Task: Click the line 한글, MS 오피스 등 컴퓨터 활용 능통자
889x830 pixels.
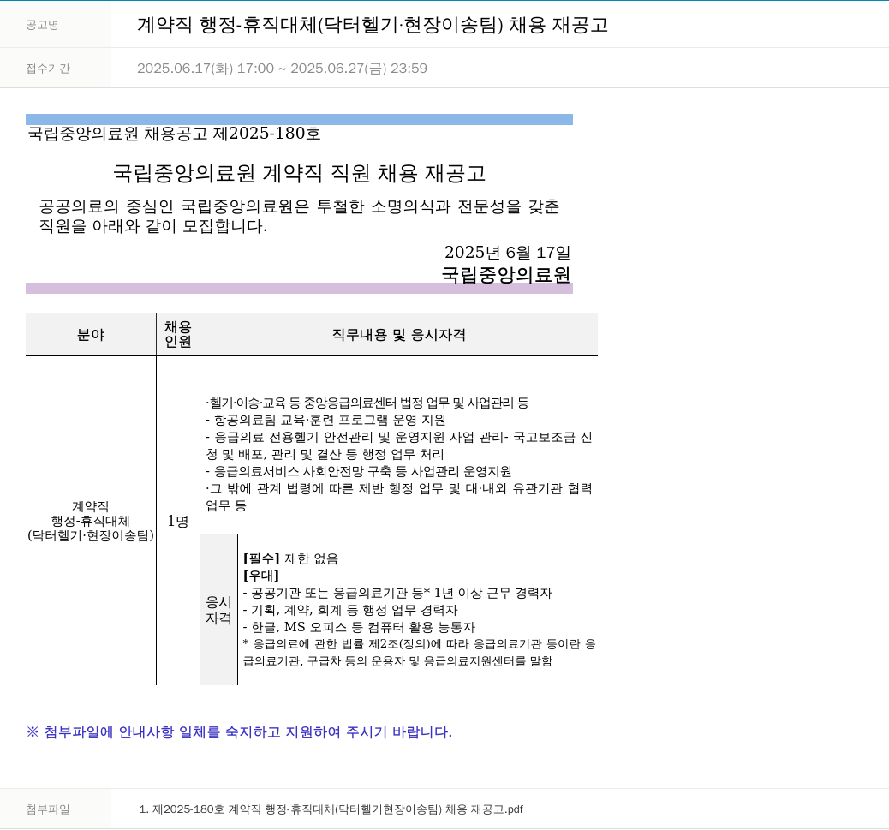Action: click(359, 627)
